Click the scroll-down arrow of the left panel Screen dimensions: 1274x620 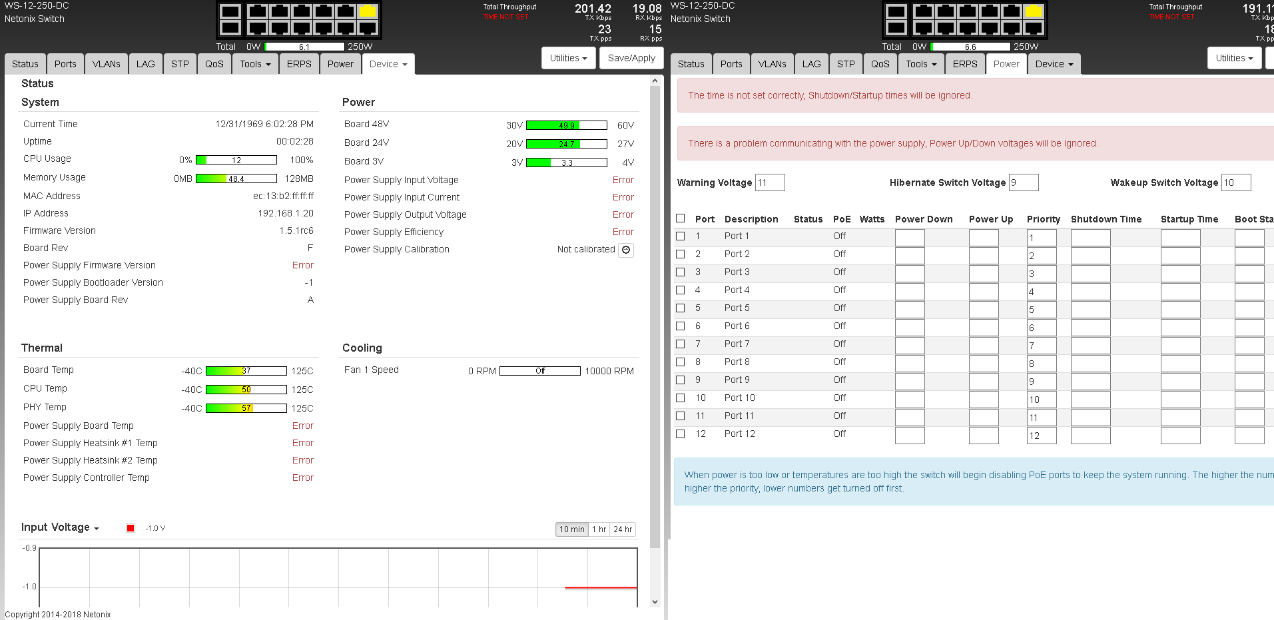point(655,601)
